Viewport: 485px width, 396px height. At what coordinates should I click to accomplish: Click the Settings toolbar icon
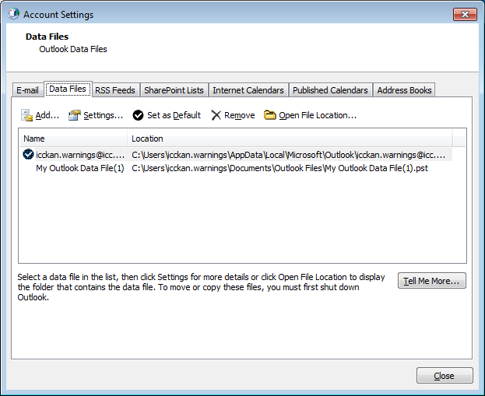pyautogui.click(x=75, y=115)
